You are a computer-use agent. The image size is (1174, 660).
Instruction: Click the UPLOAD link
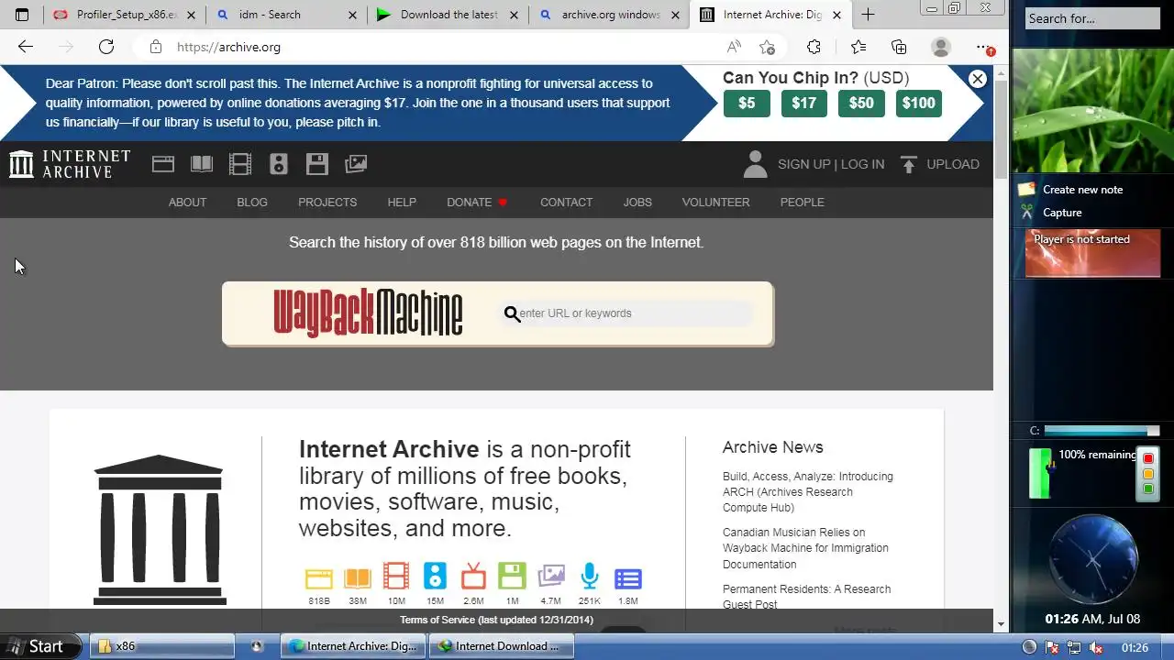pyautogui.click(x=953, y=164)
